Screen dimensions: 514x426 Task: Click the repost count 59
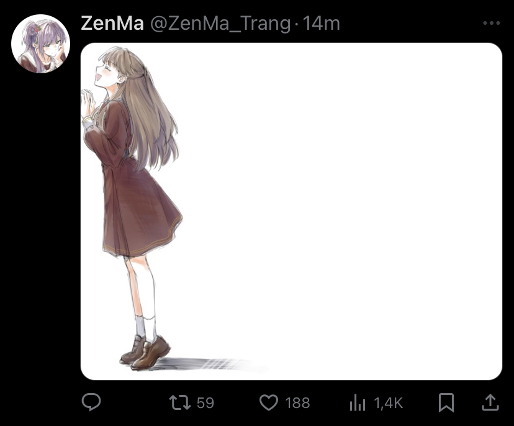pyautogui.click(x=205, y=403)
